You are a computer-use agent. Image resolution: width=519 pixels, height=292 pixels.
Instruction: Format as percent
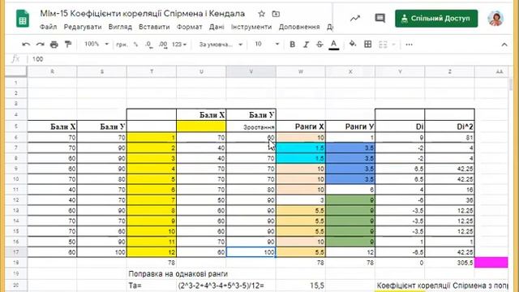(x=135, y=45)
